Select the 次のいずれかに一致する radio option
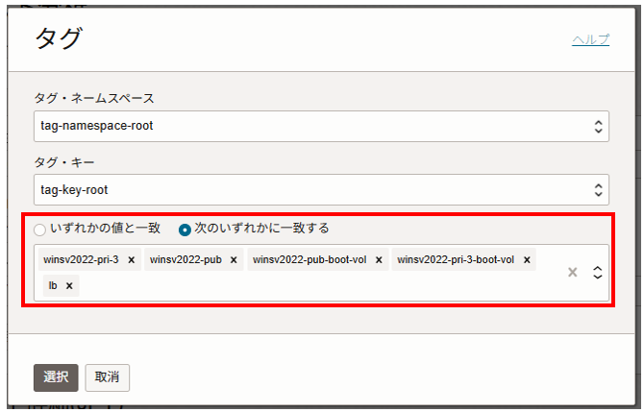The width and height of the screenshot is (644, 412). (185, 230)
